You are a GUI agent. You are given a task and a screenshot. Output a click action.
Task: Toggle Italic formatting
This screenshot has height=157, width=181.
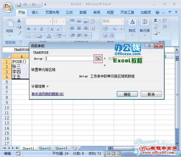[x=35, y=29]
